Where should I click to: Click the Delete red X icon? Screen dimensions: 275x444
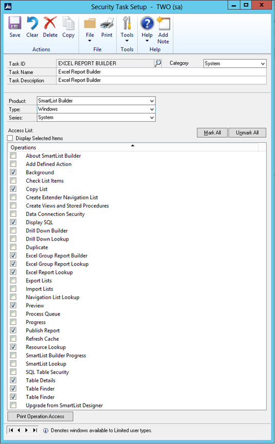point(50,23)
